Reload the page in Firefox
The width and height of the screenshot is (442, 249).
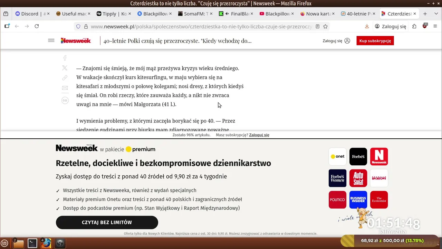(37, 26)
